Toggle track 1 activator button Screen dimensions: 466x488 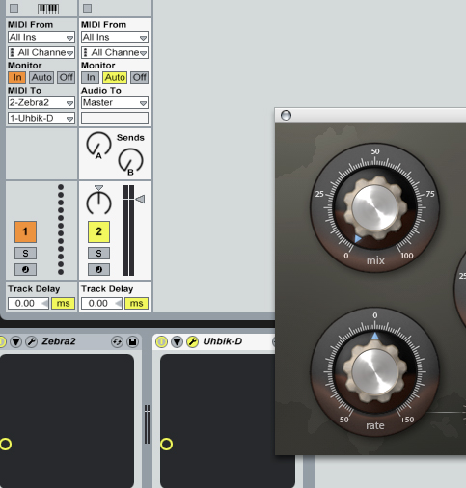25,231
